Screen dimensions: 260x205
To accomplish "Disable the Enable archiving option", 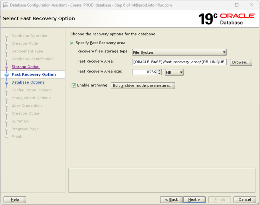I will 74,85.
